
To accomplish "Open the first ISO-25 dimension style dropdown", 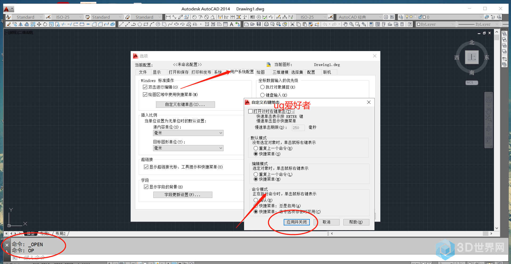I will point(67,17).
